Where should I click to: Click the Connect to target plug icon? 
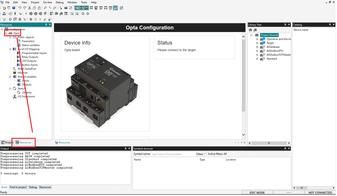point(15,13)
